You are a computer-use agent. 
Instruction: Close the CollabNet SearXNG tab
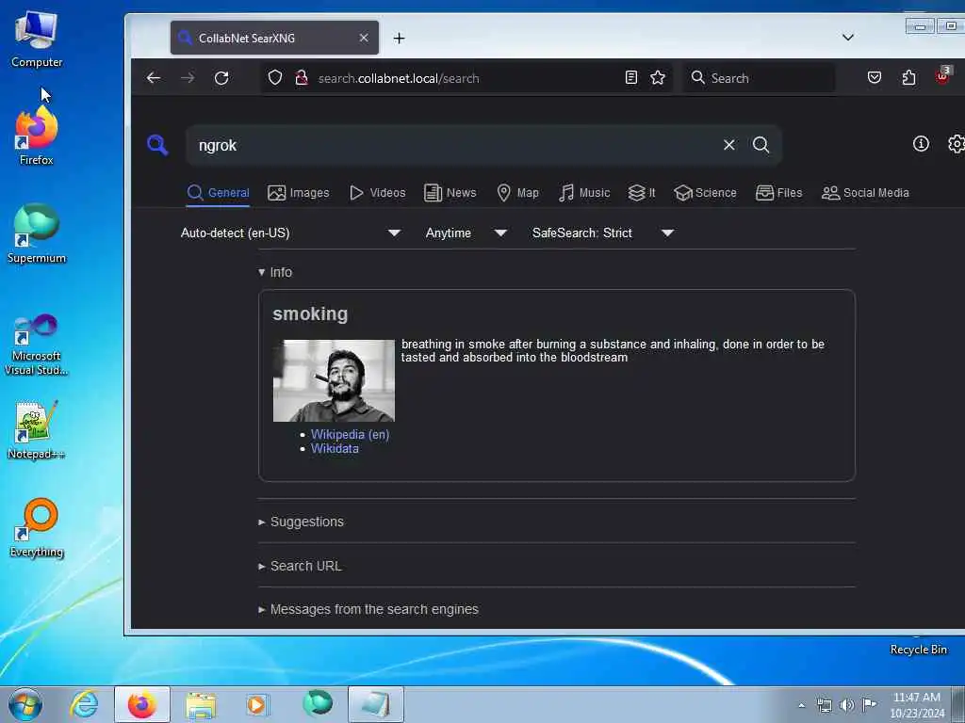click(364, 38)
